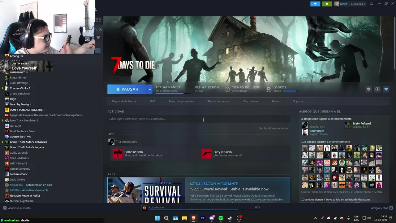Select Counter-Strike 2 in library list
The width and height of the screenshot is (396, 223).
pyautogui.click(x=20, y=88)
